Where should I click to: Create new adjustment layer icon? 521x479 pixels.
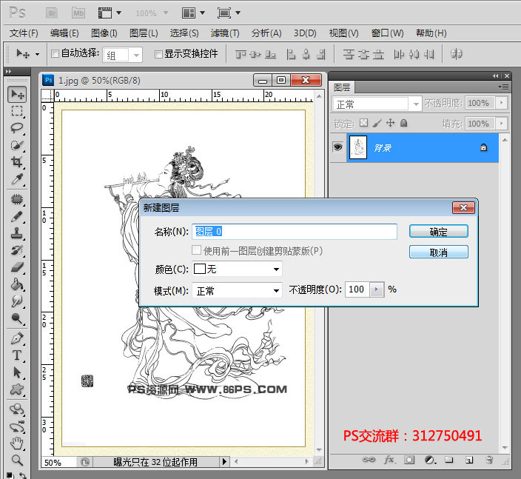click(x=430, y=460)
